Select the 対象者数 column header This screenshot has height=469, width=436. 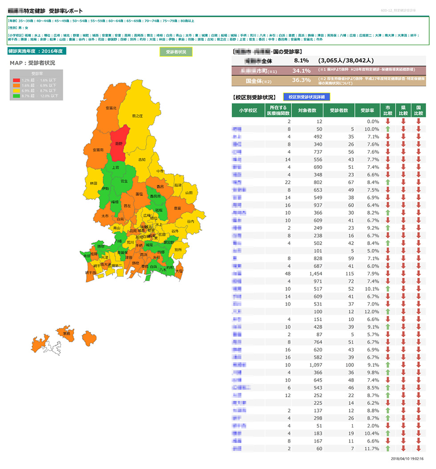307,110
